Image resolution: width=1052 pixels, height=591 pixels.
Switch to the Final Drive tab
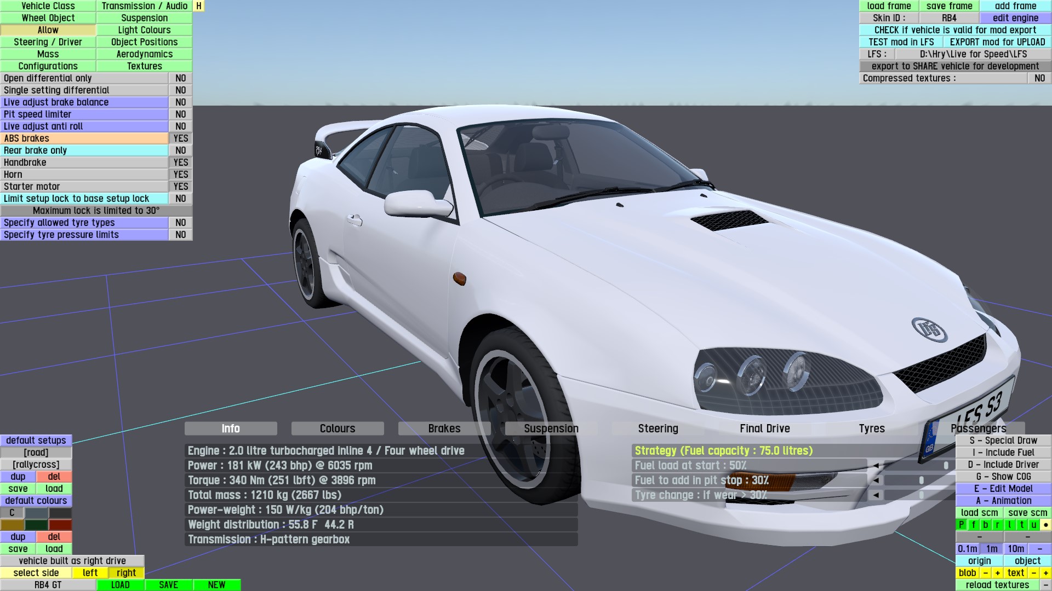[x=764, y=428]
